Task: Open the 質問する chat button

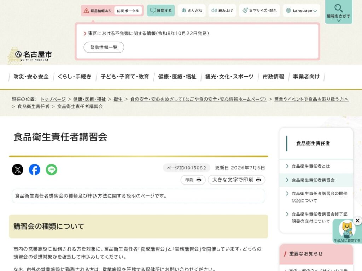Action: (161, 10)
